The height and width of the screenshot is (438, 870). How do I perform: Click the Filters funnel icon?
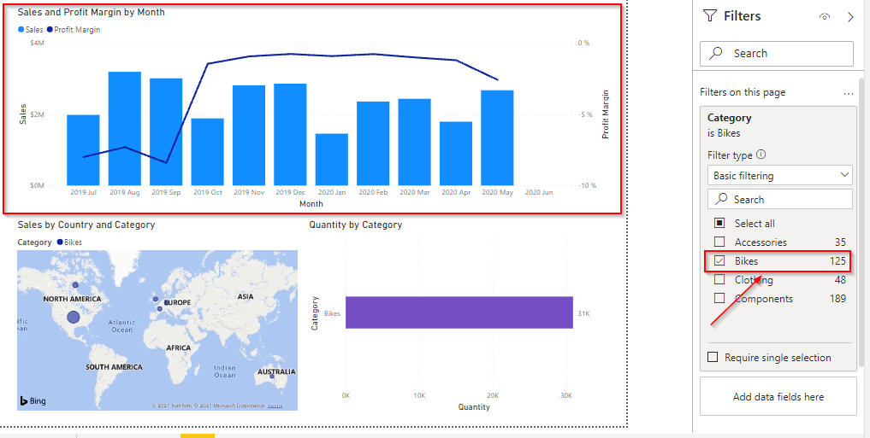click(x=709, y=16)
